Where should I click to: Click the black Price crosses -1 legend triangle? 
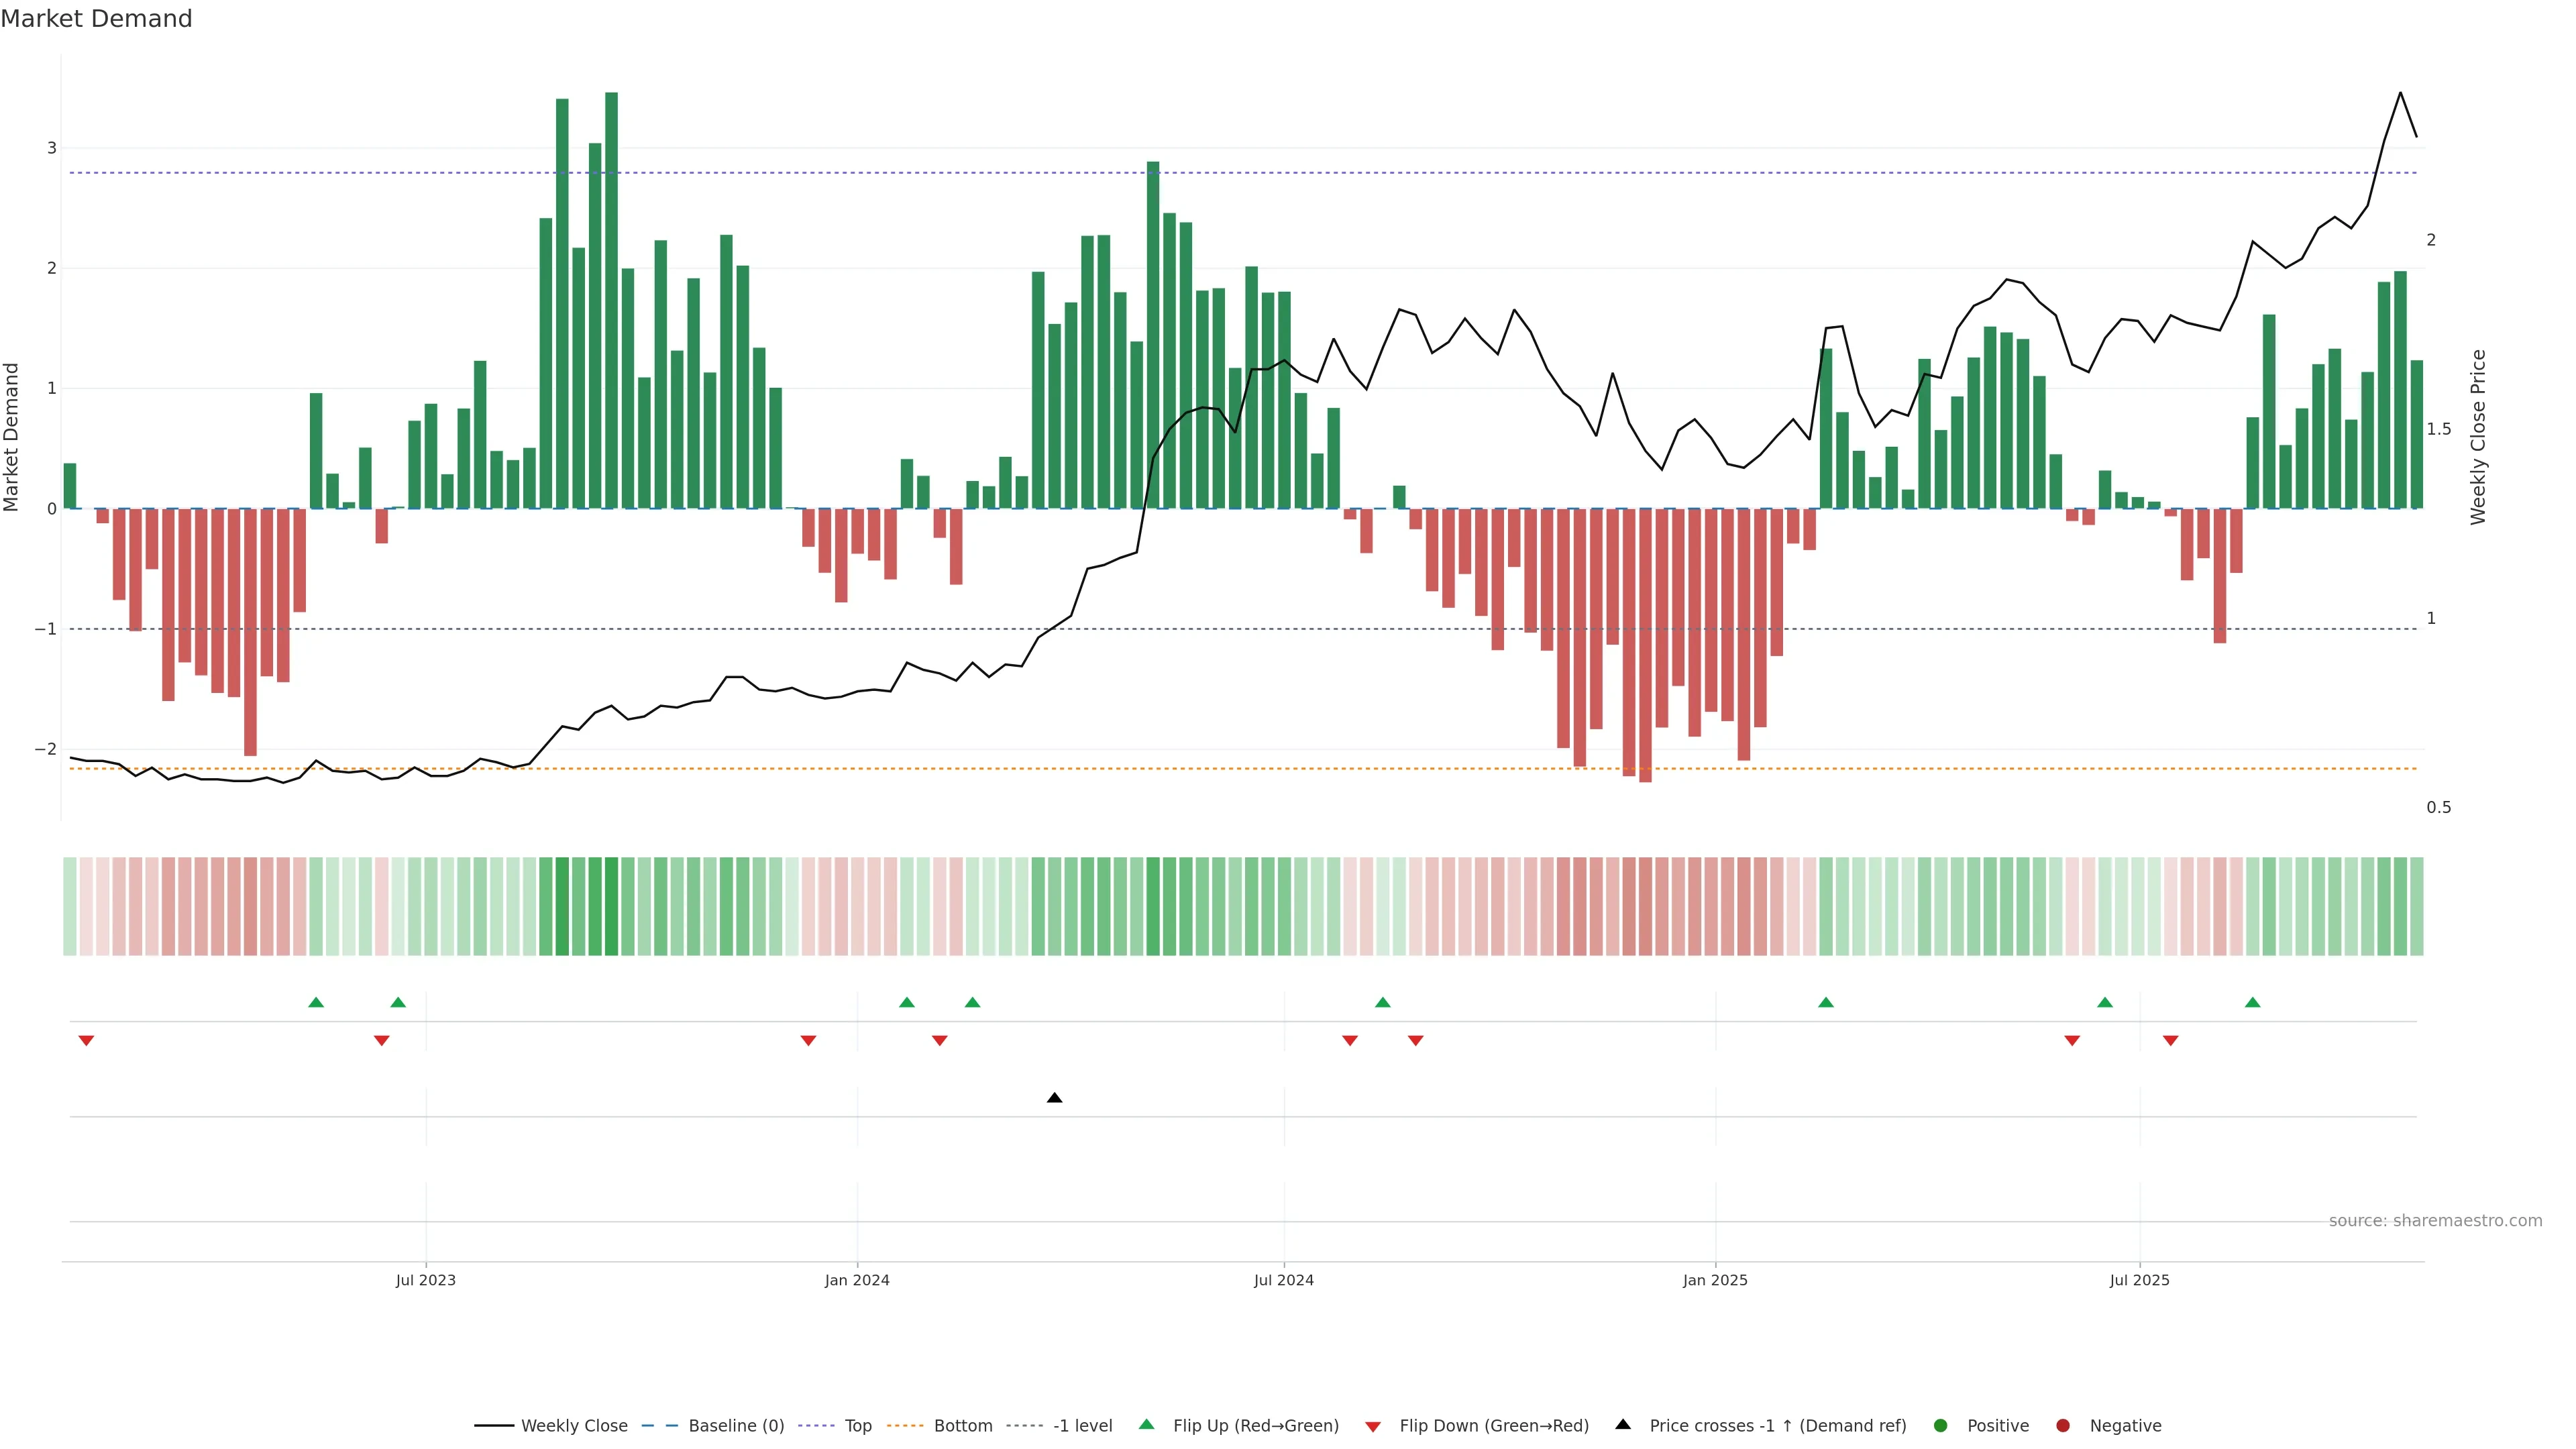point(1623,1425)
